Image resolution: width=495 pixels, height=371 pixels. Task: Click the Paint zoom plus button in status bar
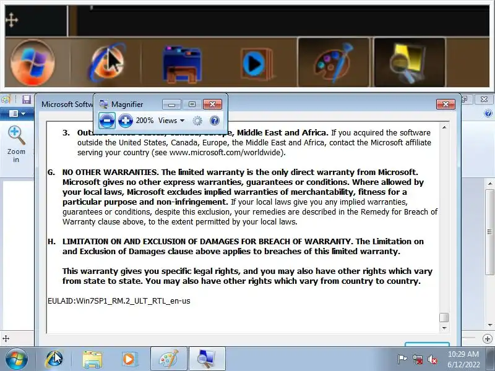pyautogui.click(x=488, y=339)
